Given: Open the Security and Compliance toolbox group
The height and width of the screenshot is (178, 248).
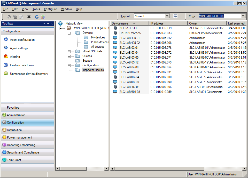Looking at the screenshot, I should (x=28, y=152).
